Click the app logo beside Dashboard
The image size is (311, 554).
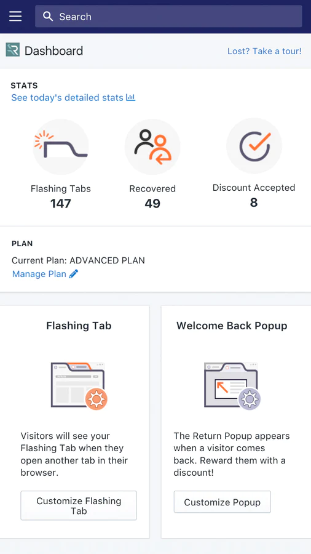tap(13, 50)
